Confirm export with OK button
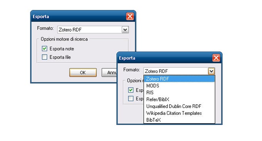This screenshot has width=262, height=141. tap(83, 72)
